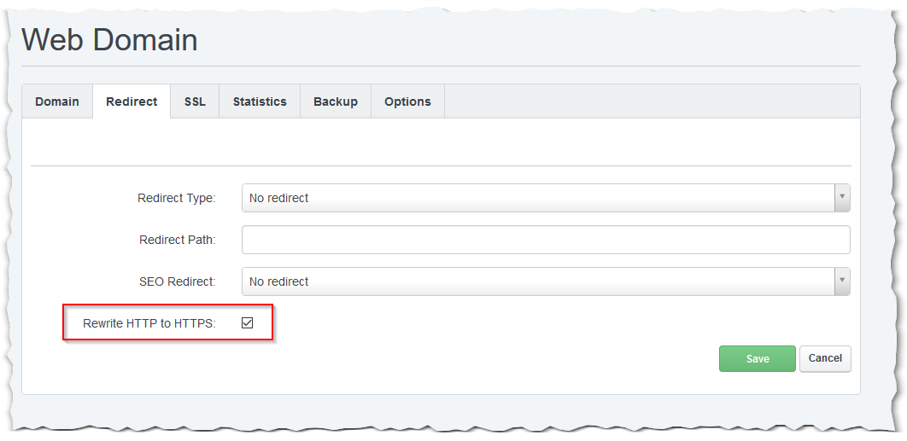The image size is (907, 441).
Task: Click the empty tab bar area after Options
Action: (x=649, y=102)
